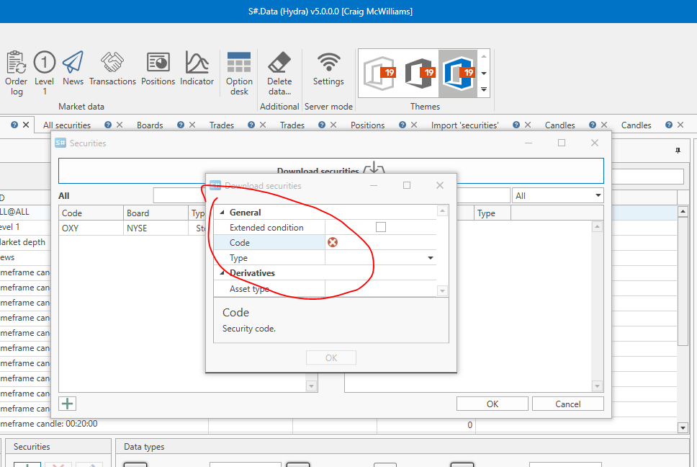Show the next row in the Themes gallery
This screenshot has height=467, width=697.
click(484, 74)
